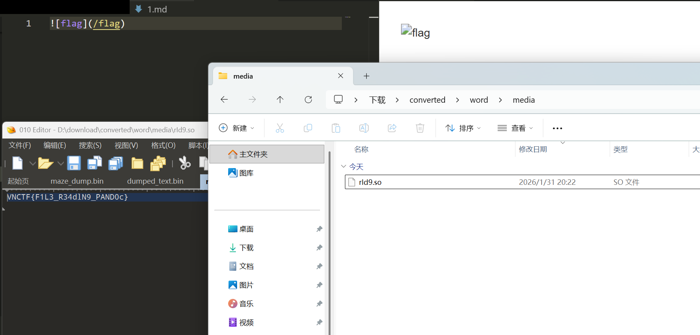Open the 查看 view dropdown
Screen dimensions: 700x335
(515, 128)
